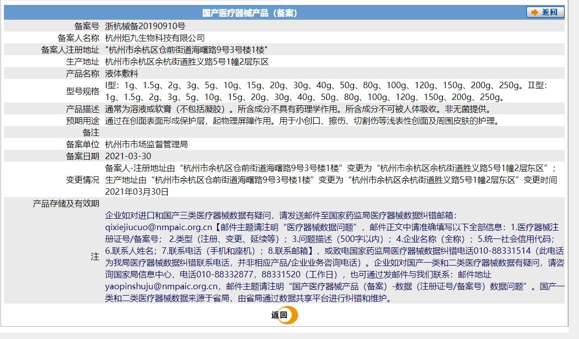Viewport: 579px width, 339px height.
Task: Select the 备案单位 value 杭州市市场监督管理局
Action: click(148, 144)
